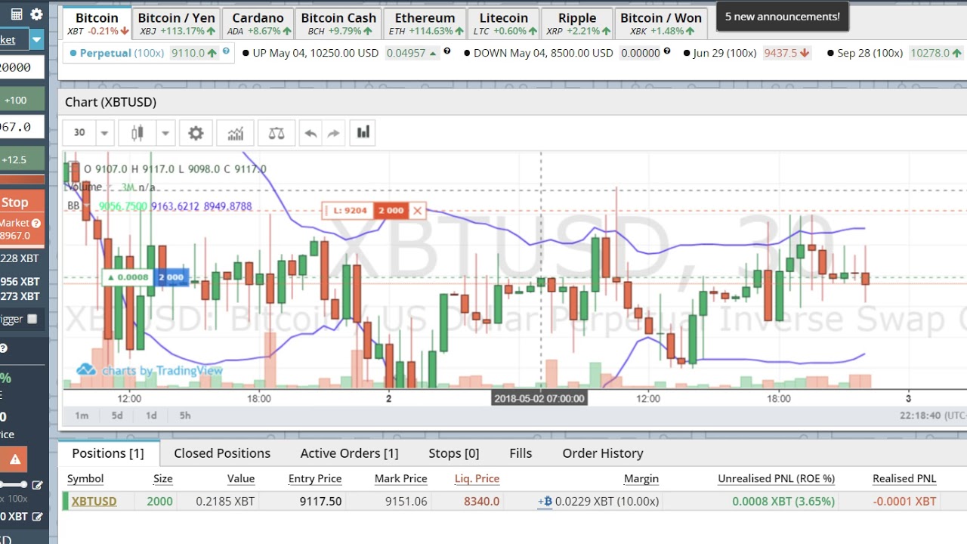Click the TradingView cloud logo
The width and height of the screenshot is (967, 544).
coord(86,370)
